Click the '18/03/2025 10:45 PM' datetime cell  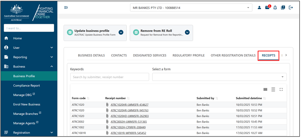tap(249, 122)
